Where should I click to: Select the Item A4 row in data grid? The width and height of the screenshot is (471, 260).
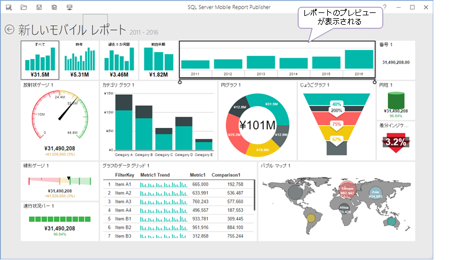tap(178, 210)
